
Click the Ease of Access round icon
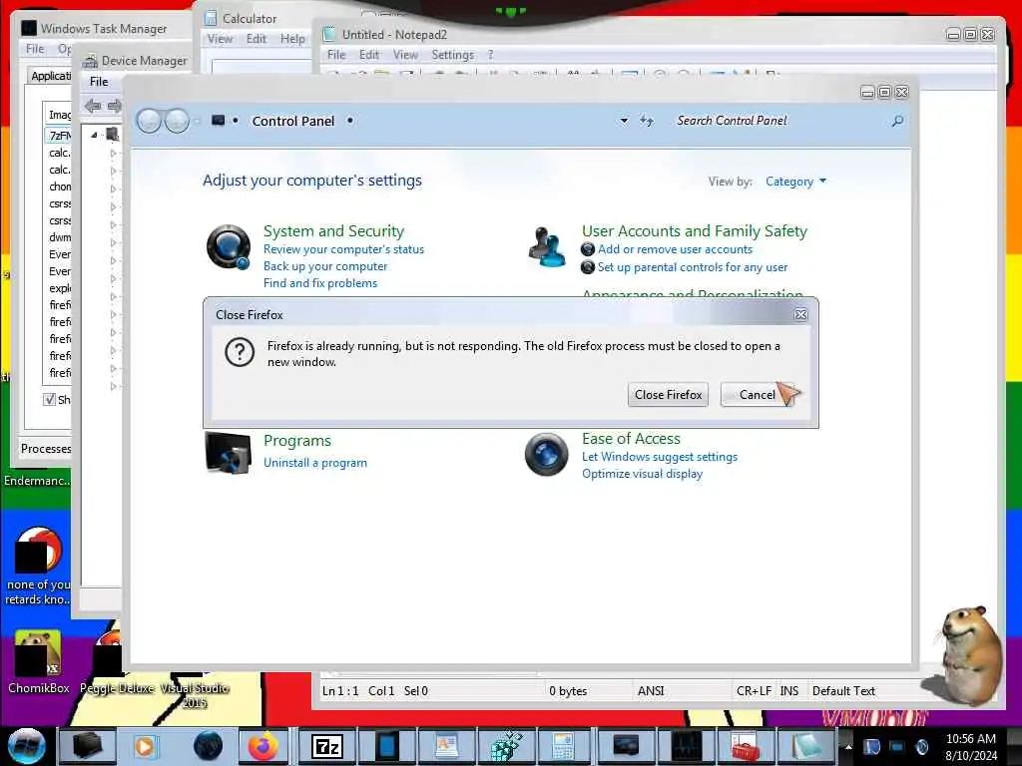tap(546, 454)
